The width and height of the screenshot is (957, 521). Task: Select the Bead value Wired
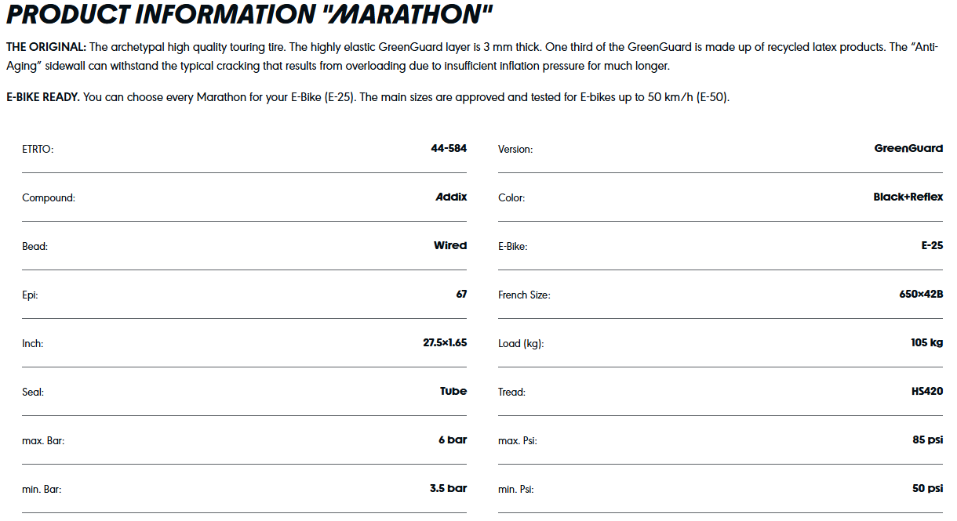450,245
